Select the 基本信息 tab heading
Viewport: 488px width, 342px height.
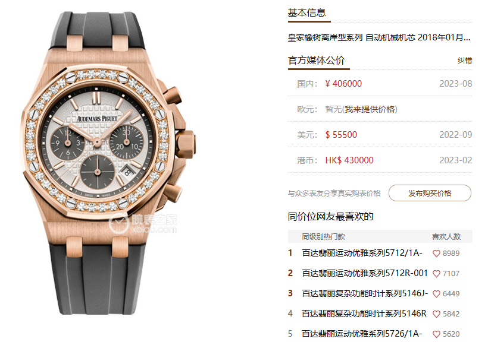(307, 12)
